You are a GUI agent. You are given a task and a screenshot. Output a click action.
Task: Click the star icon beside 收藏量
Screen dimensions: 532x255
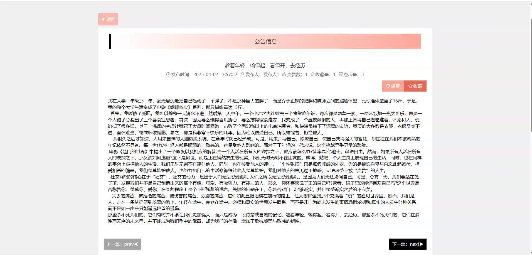tap(313, 75)
